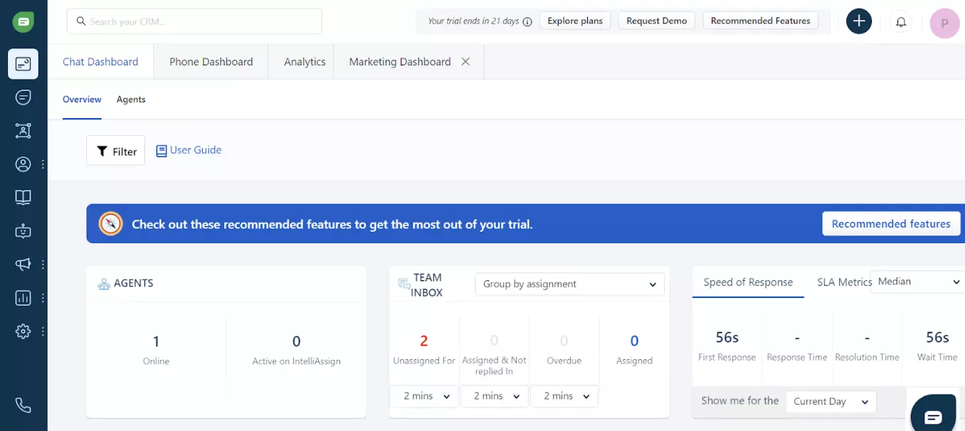The height and width of the screenshot is (431, 965).
Task: Open the conversations chat bubble sidebar icon
Action: (x=23, y=97)
